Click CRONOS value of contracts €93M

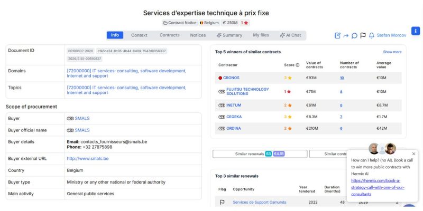[311, 78]
